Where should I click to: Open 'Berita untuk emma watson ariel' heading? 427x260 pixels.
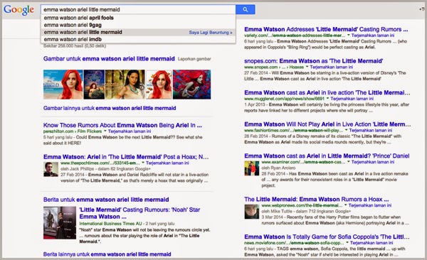coord(106,200)
